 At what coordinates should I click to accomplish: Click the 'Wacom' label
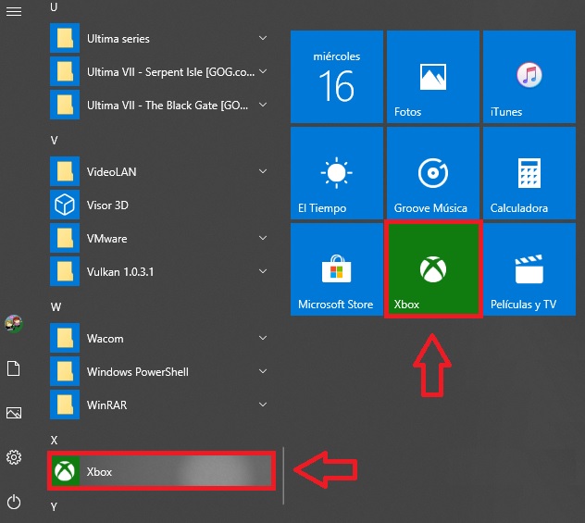click(105, 339)
